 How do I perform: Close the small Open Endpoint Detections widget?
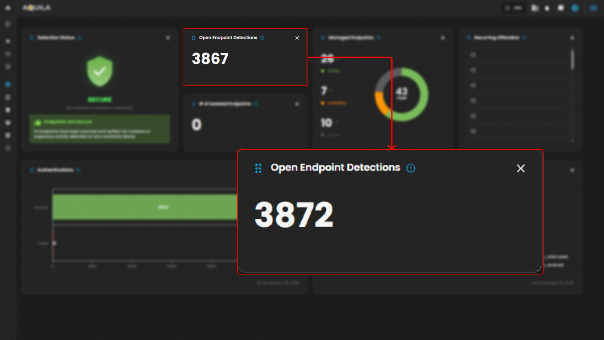tap(297, 38)
